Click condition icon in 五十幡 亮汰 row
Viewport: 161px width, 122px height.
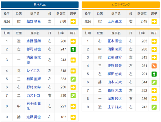[73, 106]
